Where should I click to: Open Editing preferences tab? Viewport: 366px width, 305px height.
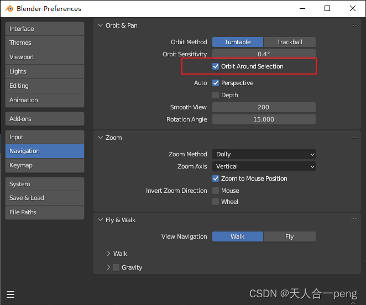click(x=45, y=86)
